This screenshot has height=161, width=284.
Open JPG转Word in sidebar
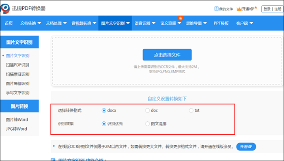[x=17, y=129]
